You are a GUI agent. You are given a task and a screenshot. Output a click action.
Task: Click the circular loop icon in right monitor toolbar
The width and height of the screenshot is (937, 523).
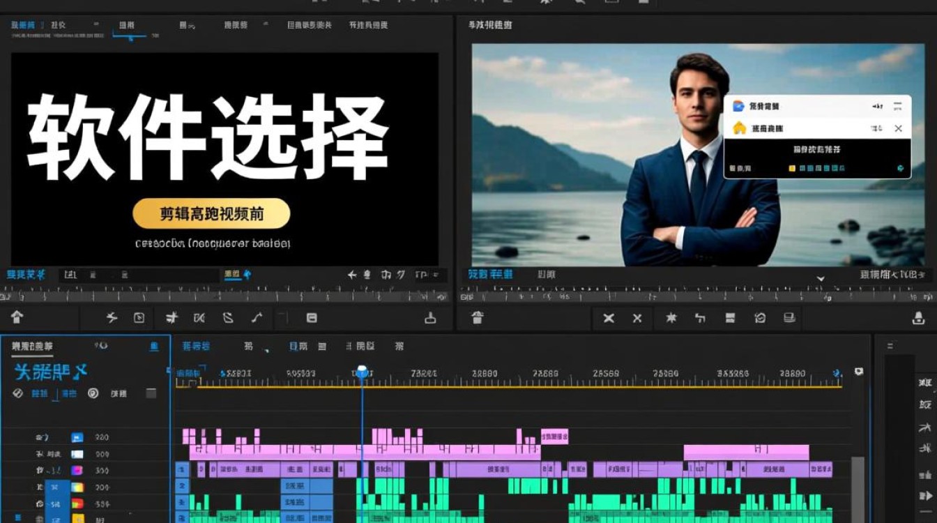(760, 318)
